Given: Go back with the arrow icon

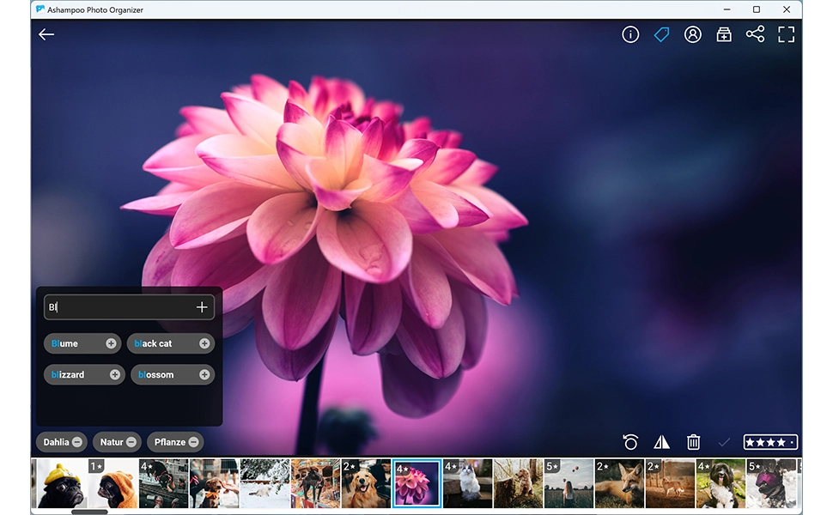Looking at the screenshot, I should click(46, 34).
